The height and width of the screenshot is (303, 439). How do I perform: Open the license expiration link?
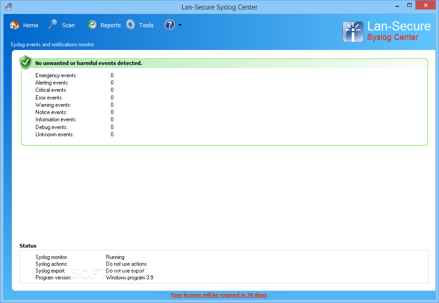coord(218,295)
